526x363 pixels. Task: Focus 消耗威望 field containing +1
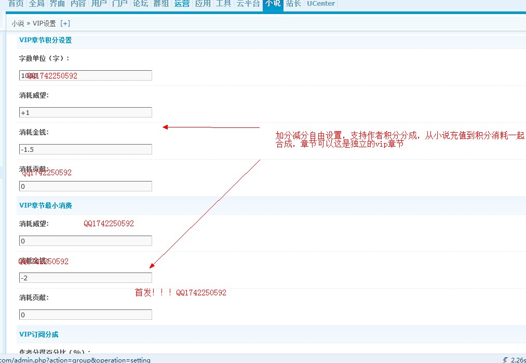pos(86,112)
